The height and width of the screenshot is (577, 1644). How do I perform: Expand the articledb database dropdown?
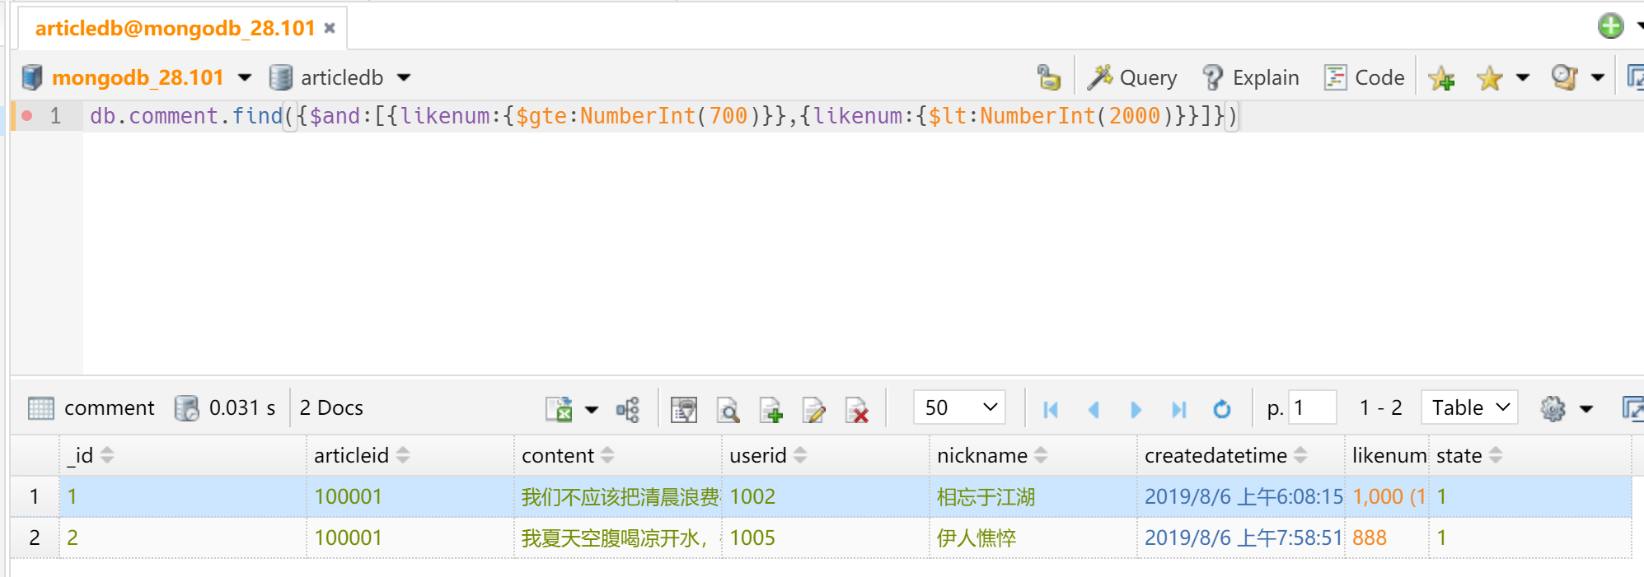point(404,77)
